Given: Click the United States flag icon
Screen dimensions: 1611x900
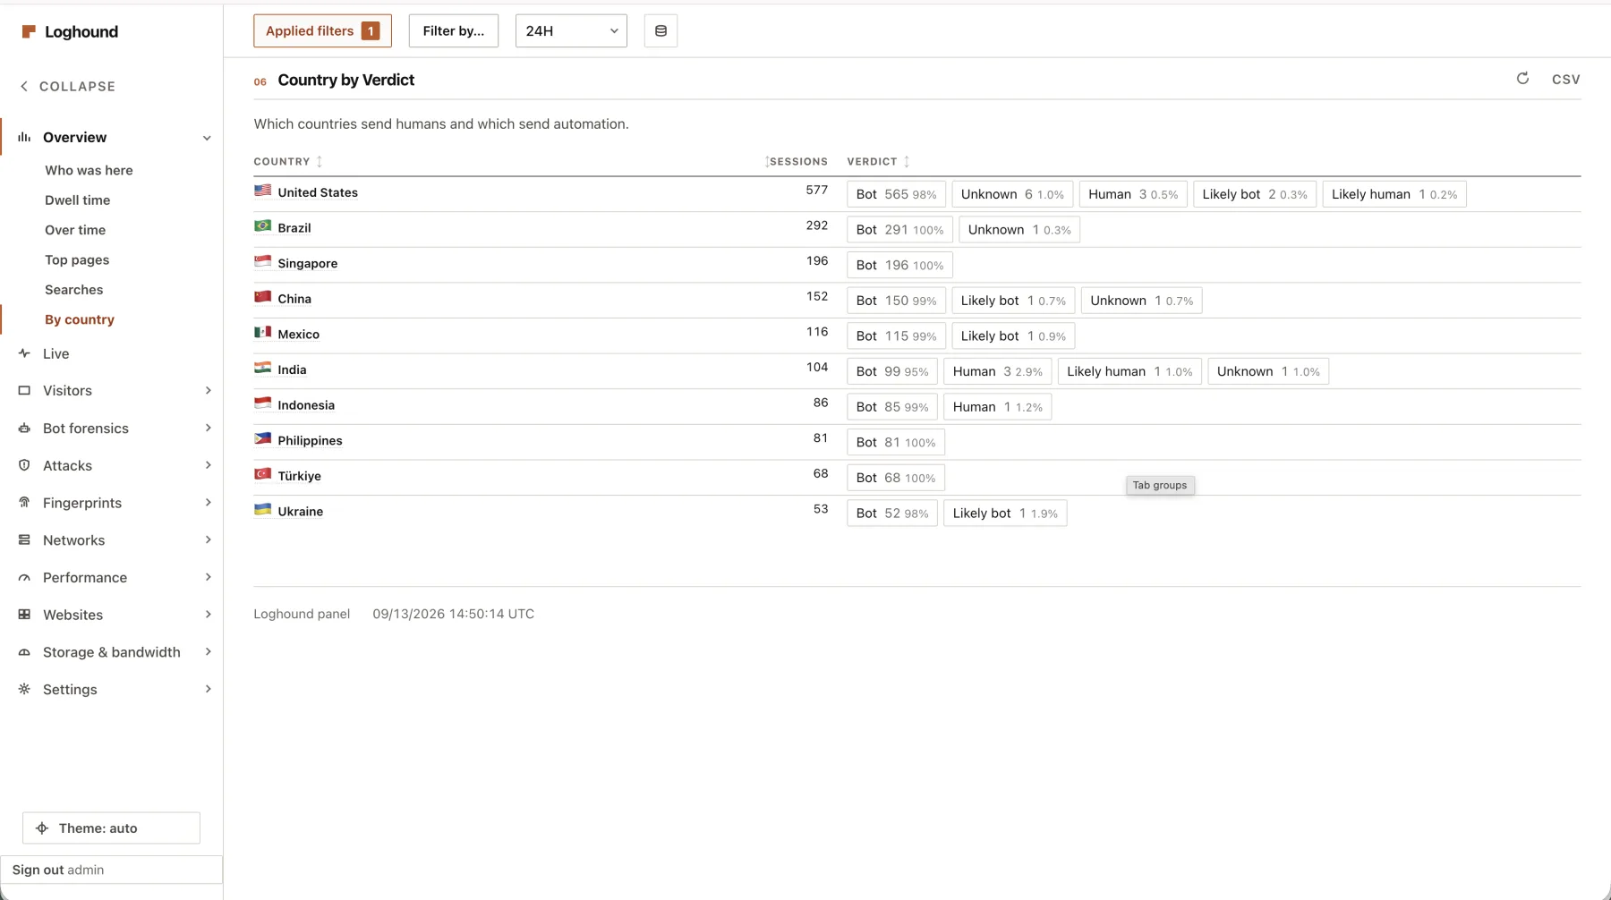Looking at the screenshot, I should tap(262, 191).
